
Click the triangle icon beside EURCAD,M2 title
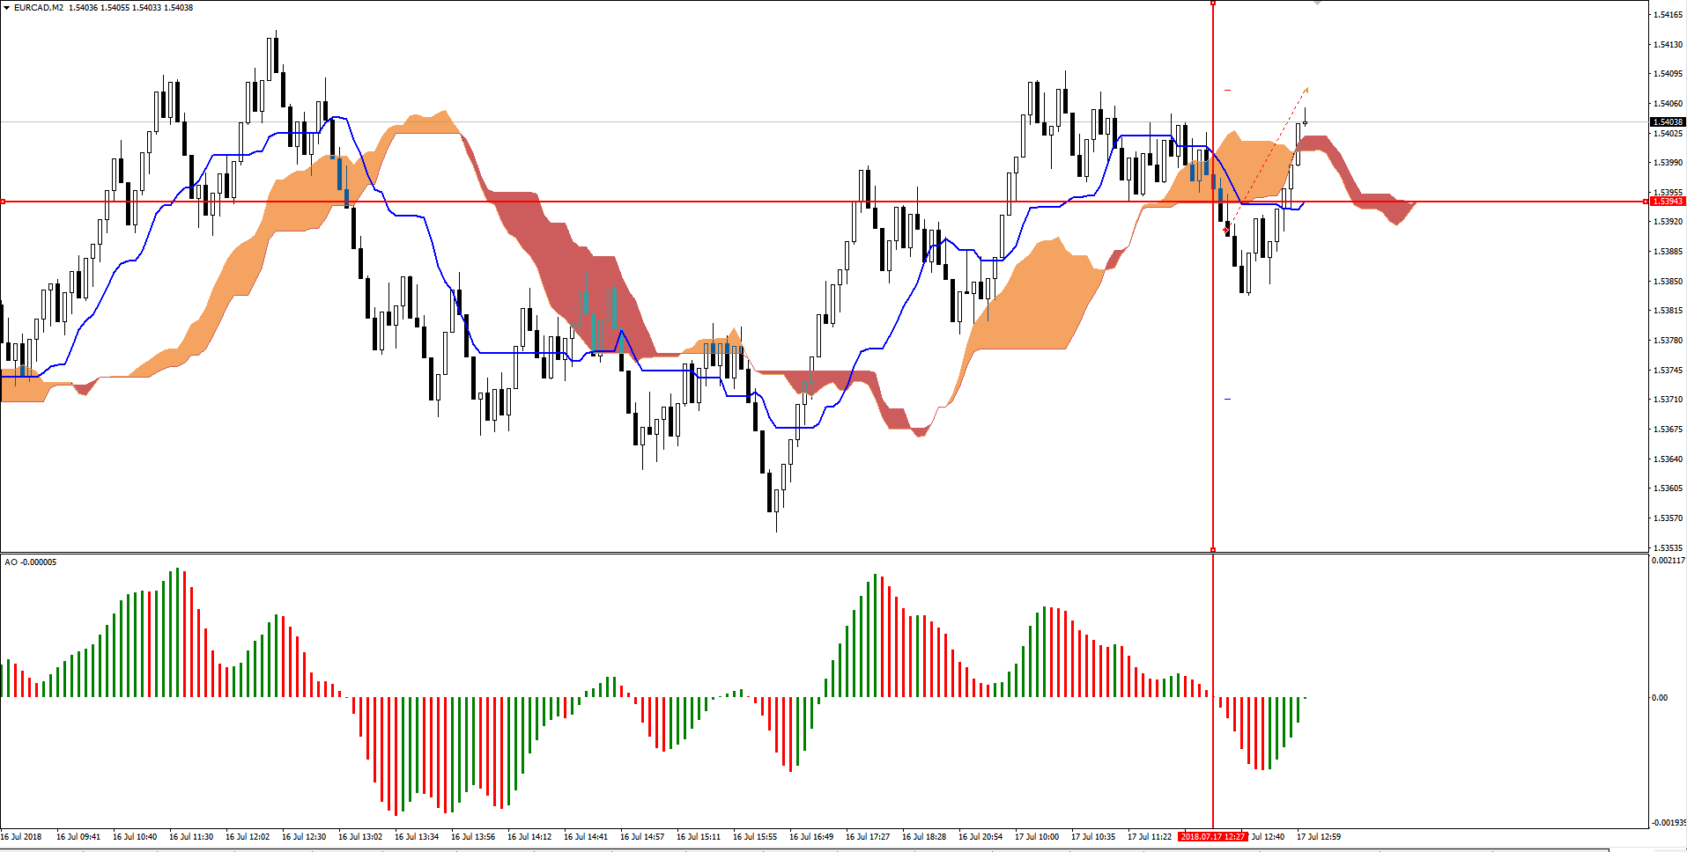tap(6, 7)
